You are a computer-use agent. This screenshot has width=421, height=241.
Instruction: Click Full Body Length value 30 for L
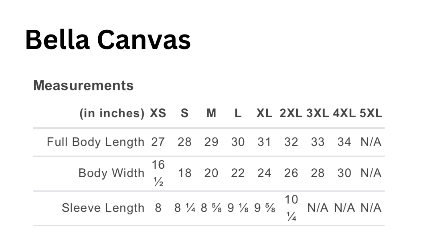(238, 142)
